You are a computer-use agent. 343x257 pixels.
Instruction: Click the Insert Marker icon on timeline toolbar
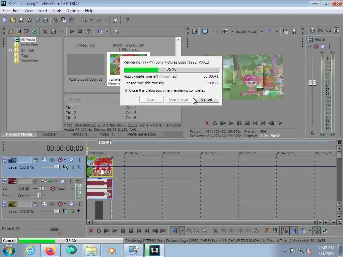[x=266, y=231]
